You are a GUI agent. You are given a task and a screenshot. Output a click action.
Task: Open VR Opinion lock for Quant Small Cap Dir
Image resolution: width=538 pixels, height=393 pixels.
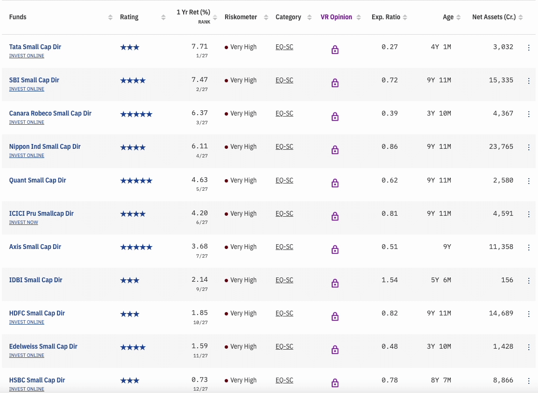(x=335, y=183)
